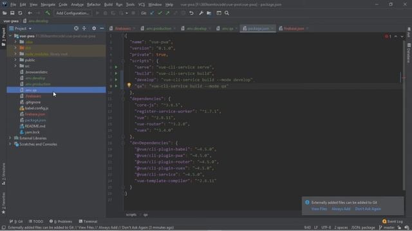Click the Run Anything window icon in toolbar
This screenshot has width=412, height=231.
point(219,13)
